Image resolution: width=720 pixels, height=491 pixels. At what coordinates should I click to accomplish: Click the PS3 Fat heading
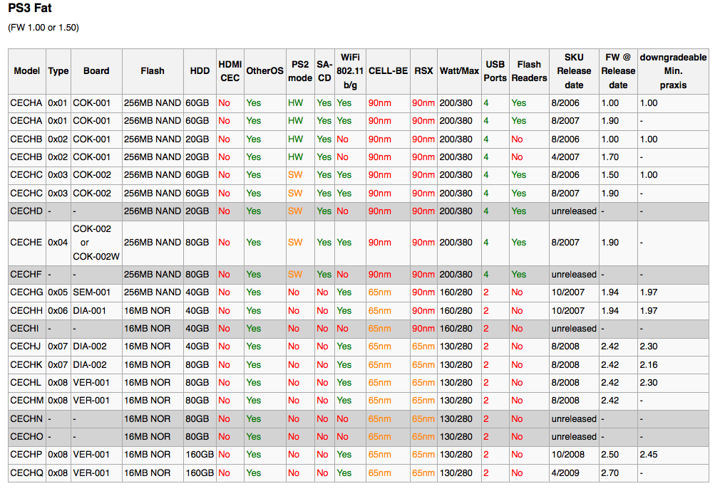point(30,9)
